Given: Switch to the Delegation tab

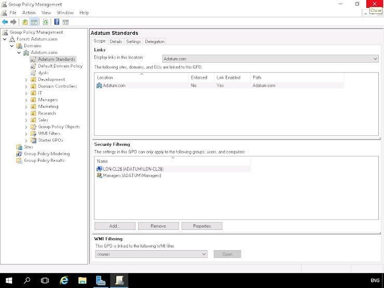Looking at the screenshot, I should (x=155, y=42).
